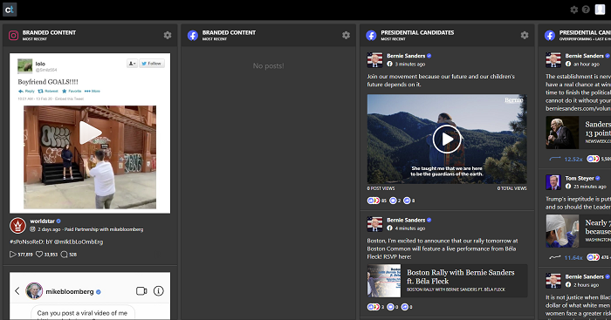
Task: Click the No posts! message
Action: pos(269,66)
